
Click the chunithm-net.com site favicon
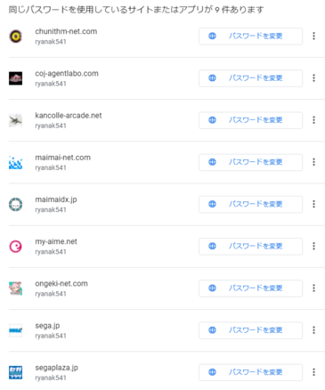[16, 37]
